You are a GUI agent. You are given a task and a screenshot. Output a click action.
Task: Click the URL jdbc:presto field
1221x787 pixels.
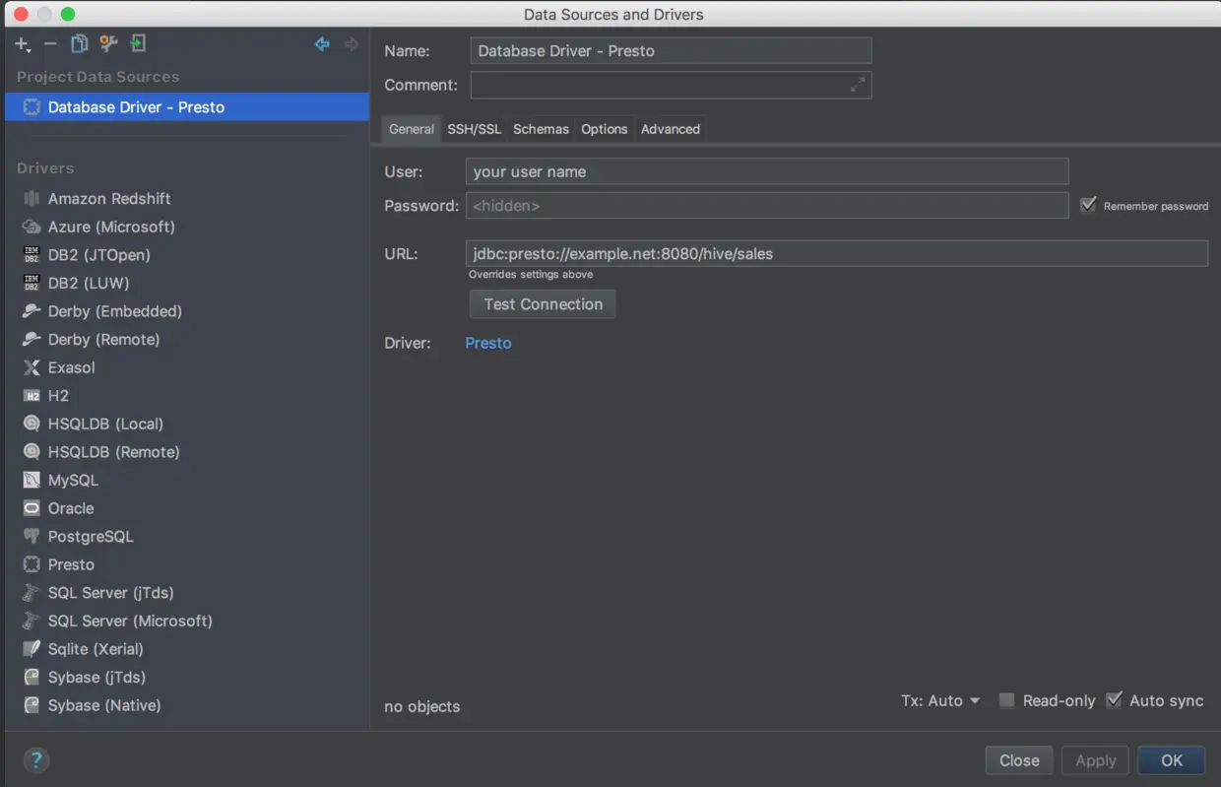837,254
